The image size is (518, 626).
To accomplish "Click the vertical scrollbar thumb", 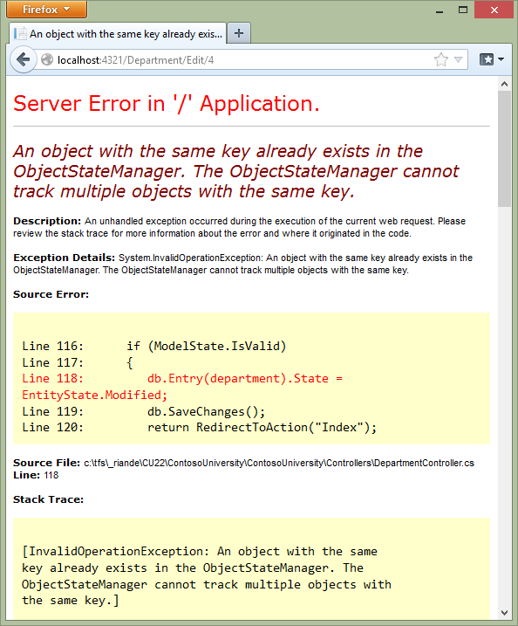I will click(504, 148).
